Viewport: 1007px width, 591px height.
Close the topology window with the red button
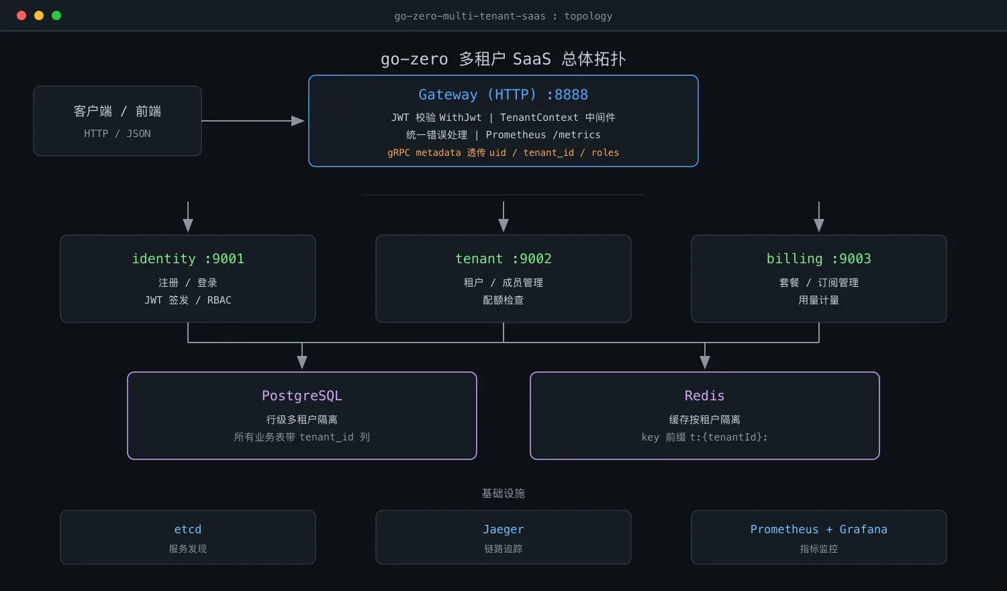[x=21, y=15]
